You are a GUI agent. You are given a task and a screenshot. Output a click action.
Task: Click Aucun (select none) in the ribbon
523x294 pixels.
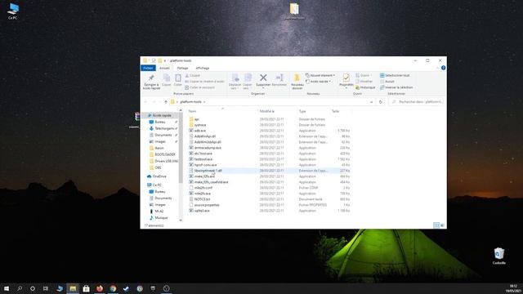tap(387, 82)
